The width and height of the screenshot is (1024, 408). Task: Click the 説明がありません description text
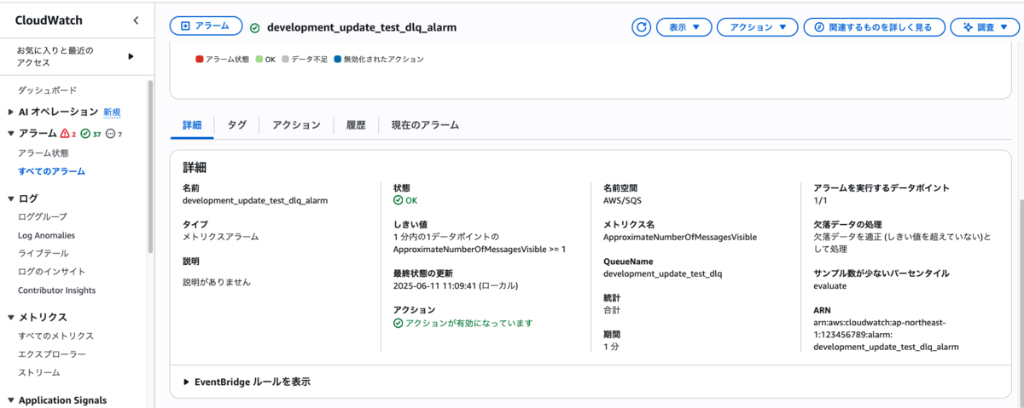[x=217, y=281]
